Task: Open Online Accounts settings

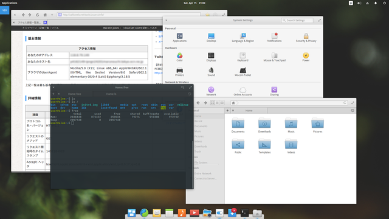Action: pos(243,91)
